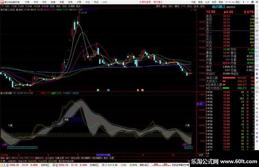Click the small circle icon at chart top-right

(x=192, y=10)
